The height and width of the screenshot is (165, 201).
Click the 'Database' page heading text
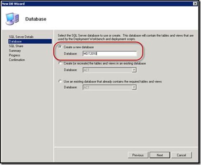(x=36, y=19)
